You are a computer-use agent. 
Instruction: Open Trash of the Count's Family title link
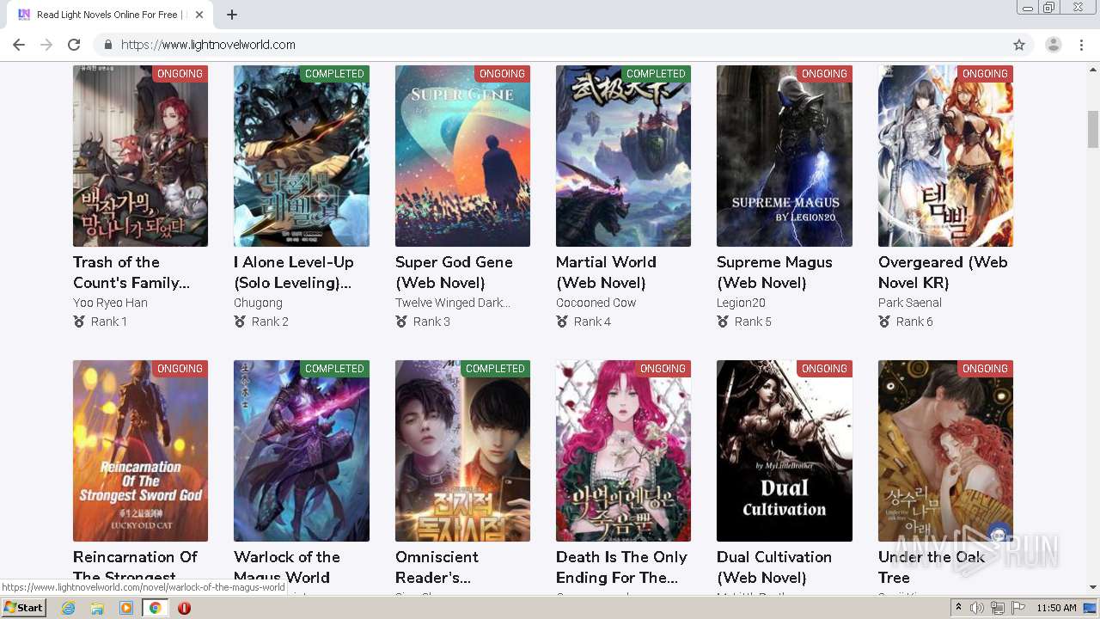point(131,273)
